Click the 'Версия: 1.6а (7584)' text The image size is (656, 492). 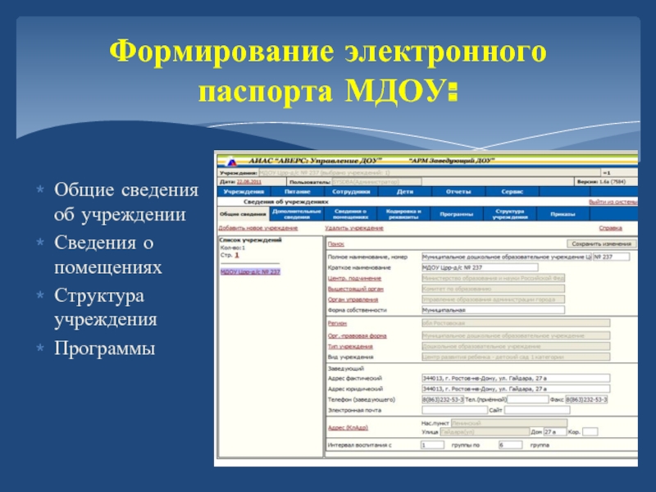coord(601,181)
